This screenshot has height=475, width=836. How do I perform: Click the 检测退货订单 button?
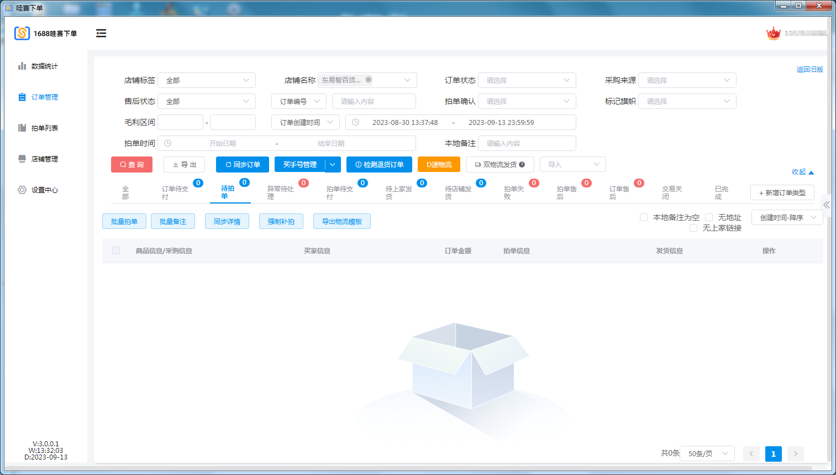click(379, 164)
